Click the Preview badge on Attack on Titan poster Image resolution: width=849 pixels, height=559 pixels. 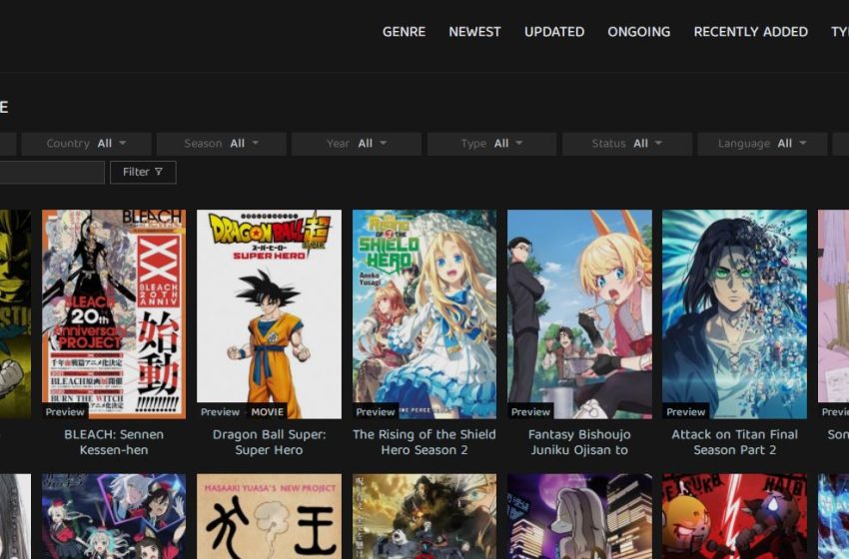click(686, 412)
